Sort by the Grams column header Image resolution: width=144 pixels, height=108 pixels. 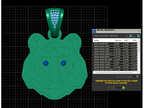(119, 40)
